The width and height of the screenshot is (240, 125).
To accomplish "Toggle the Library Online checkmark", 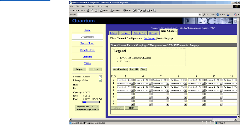I will coord(100,80).
